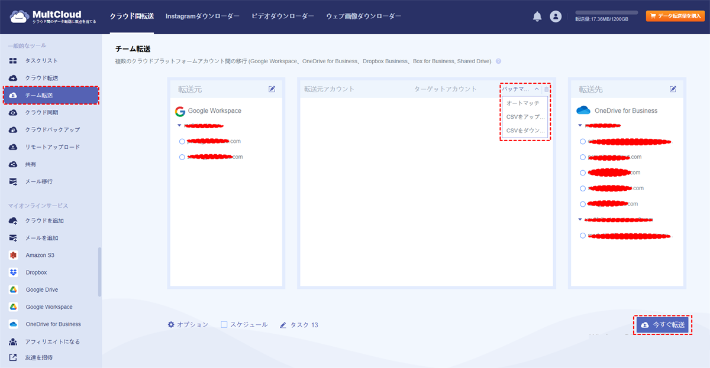Click the ターゲットアカウント column header
This screenshot has width=710, height=368.
point(446,89)
